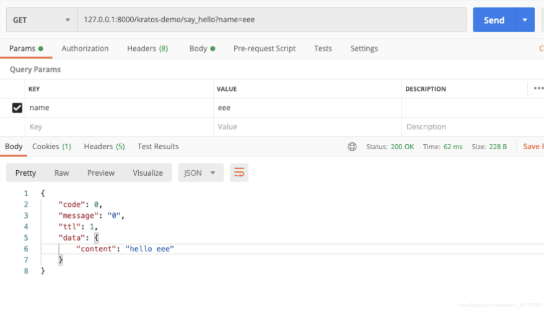Viewport: 544px width, 315px height.
Task: Open the request Settings tab
Action: [x=364, y=48]
